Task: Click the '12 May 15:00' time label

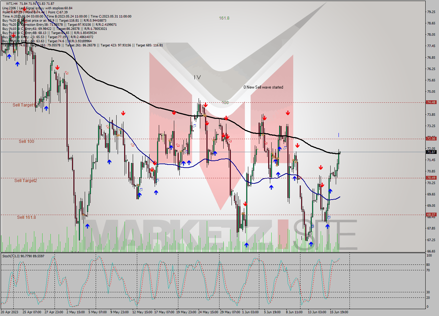Action: tap(142, 312)
